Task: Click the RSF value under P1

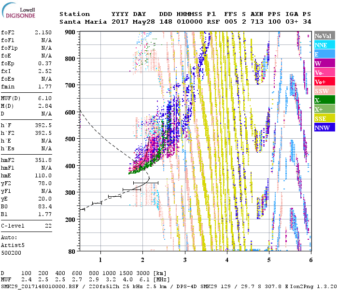Action: tap(213, 22)
